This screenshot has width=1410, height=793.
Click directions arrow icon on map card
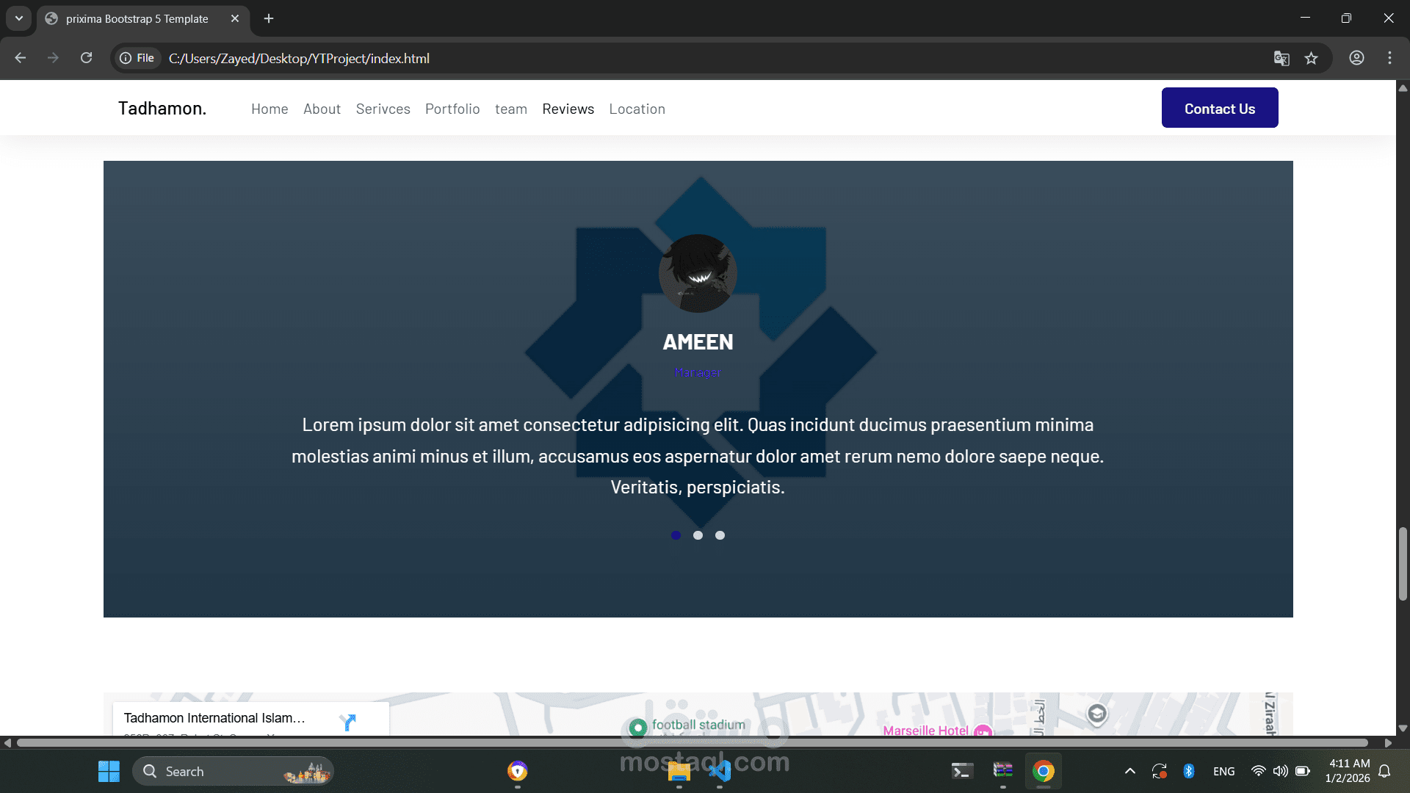[347, 722]
